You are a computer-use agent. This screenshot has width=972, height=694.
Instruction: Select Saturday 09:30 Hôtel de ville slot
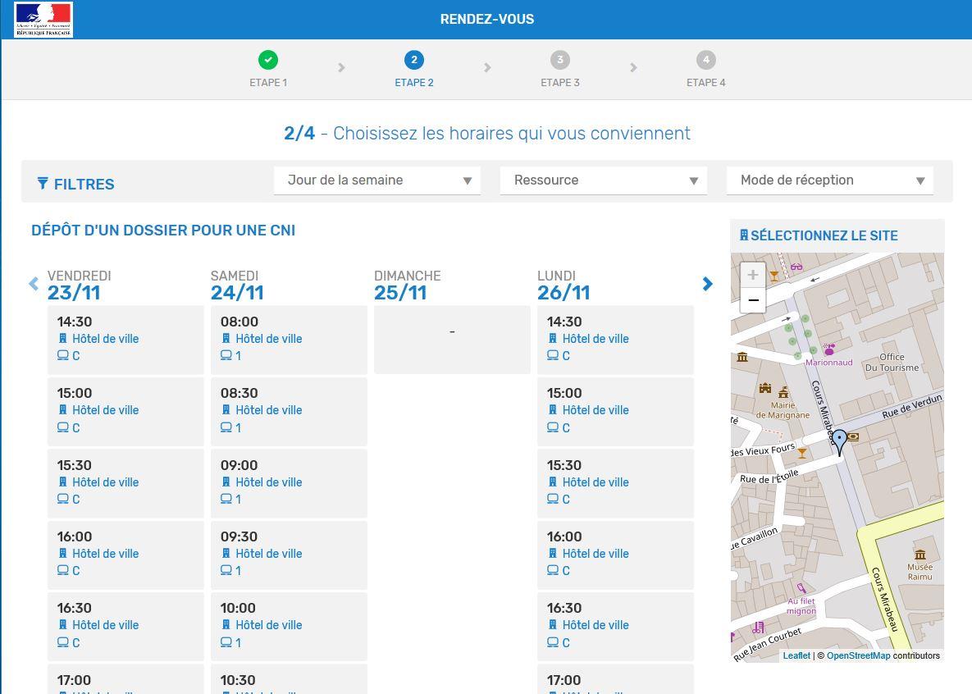coord(289,555)
